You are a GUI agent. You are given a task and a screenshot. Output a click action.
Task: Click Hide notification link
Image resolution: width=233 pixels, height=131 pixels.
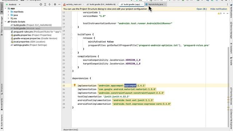218,9
